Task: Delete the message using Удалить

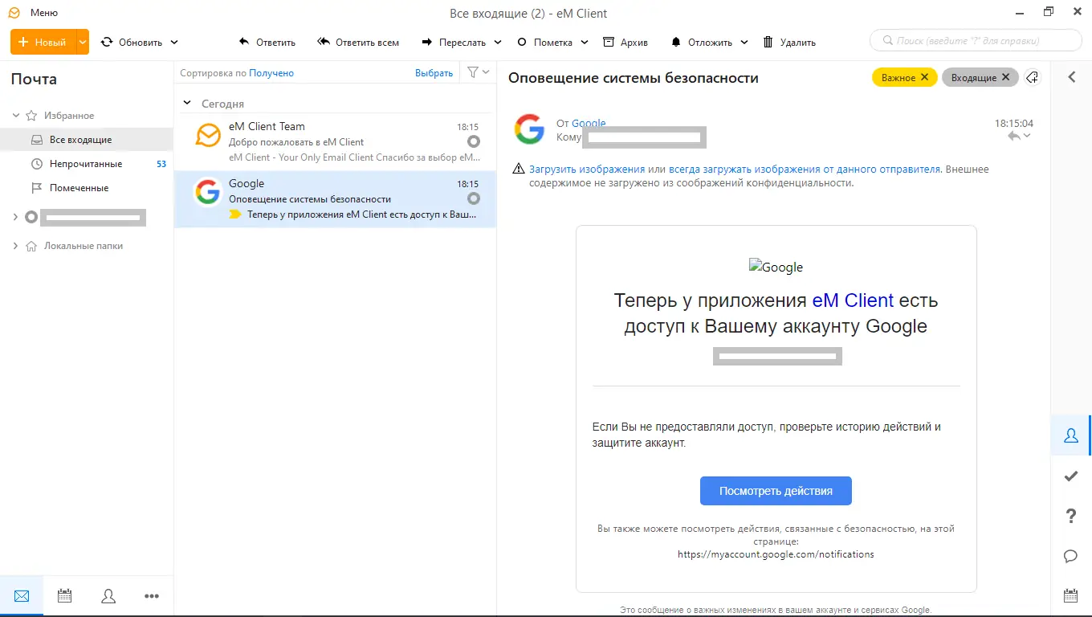Action: pyautogui.click(x=789, y=42)
